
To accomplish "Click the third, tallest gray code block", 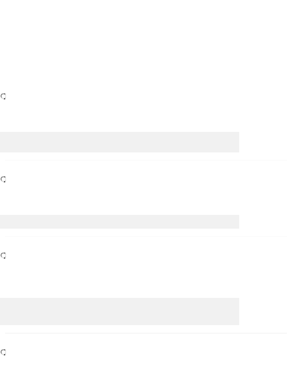I will click(x=119, y=311).
